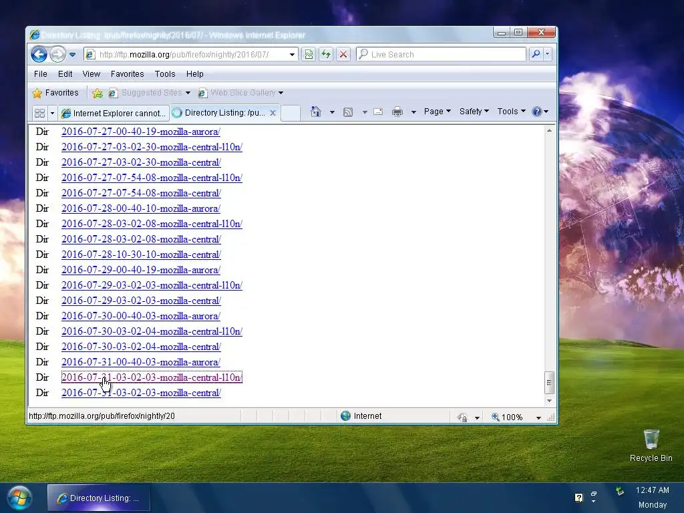
Task: Click the Help question mark icon
Action: (x=537, y=112)
